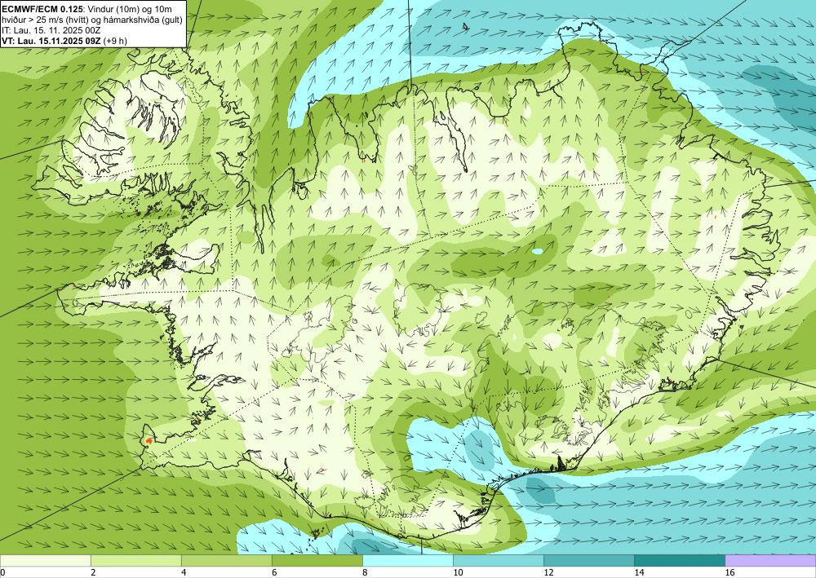Click the legend label "10"

click(x=458, y=572)
